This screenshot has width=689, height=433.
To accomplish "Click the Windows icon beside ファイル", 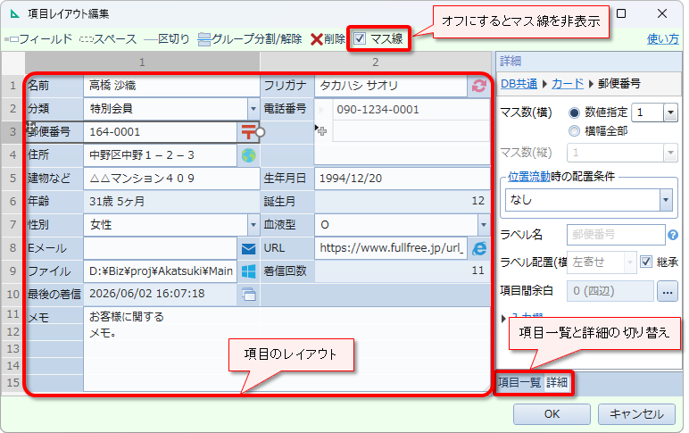I will pyautogui.click(x=248, y=271).
